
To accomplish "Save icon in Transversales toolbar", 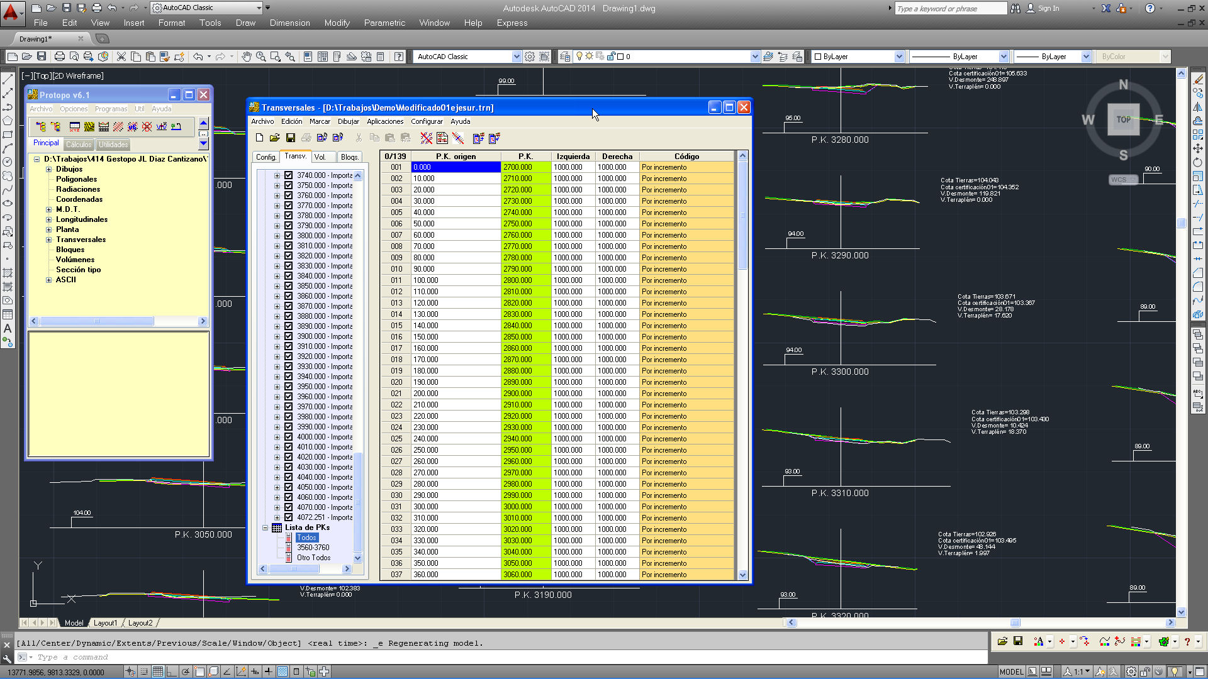I will click(x=290, y=138).
